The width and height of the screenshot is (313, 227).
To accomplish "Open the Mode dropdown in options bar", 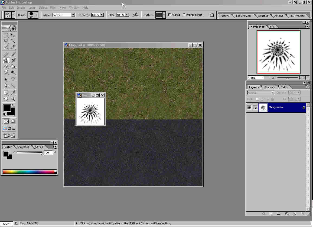I will click(x=73, y=15).
